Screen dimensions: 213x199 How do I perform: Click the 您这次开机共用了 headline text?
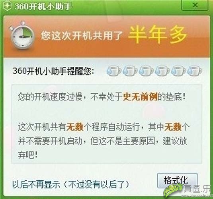[82, 36]
